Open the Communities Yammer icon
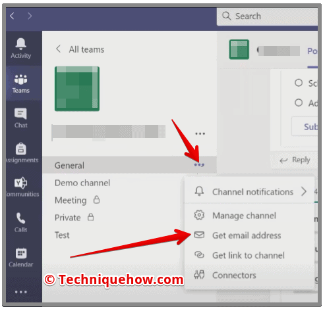The image size is (325, 309). (21, 183)
